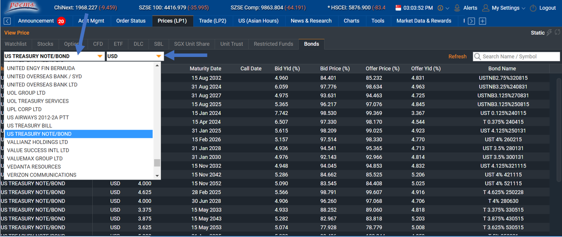
Task: Select the SGX Unit Share sub-tab
Action: (192, 44)
